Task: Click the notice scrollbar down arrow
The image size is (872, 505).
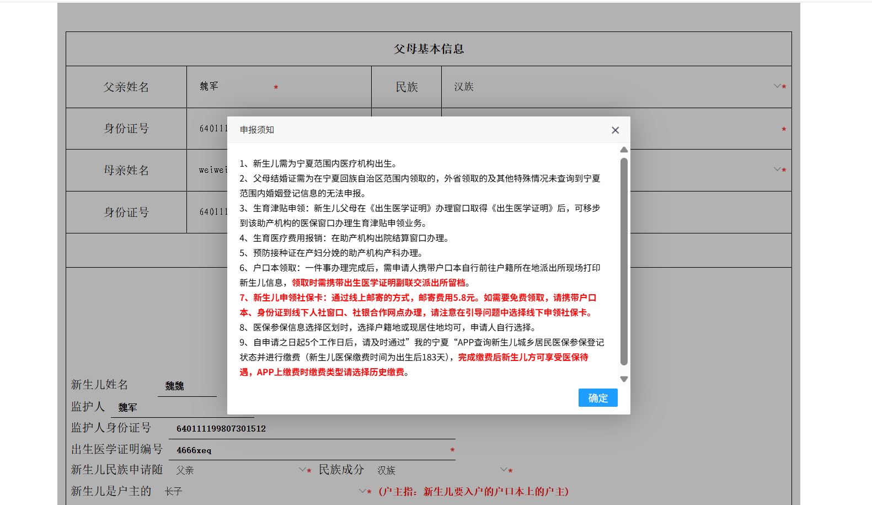Action: [x=624, y=379]
